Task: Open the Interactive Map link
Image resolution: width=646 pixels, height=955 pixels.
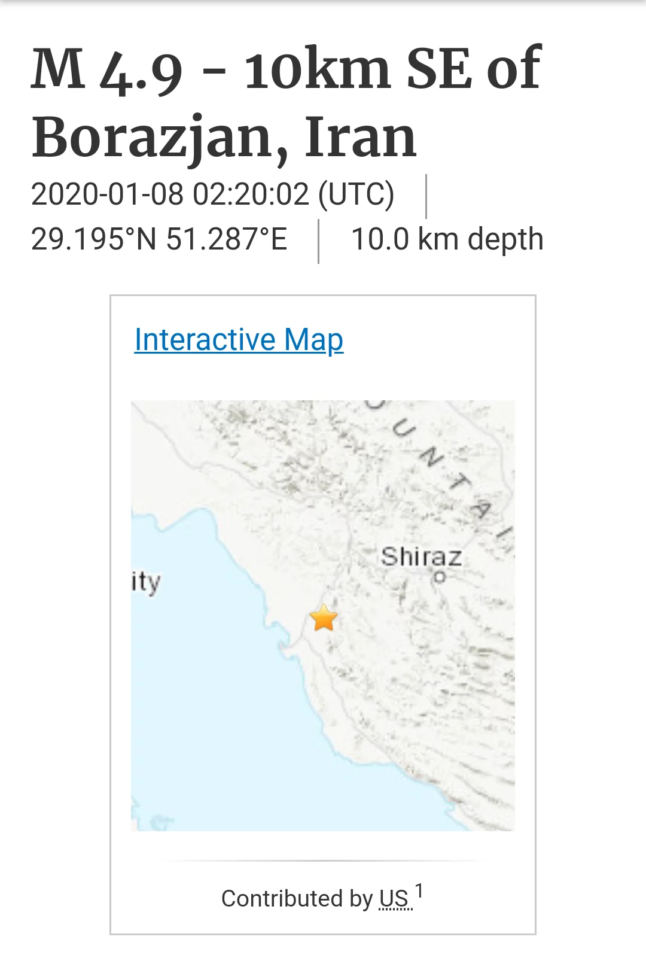Action: pos(239,340)
